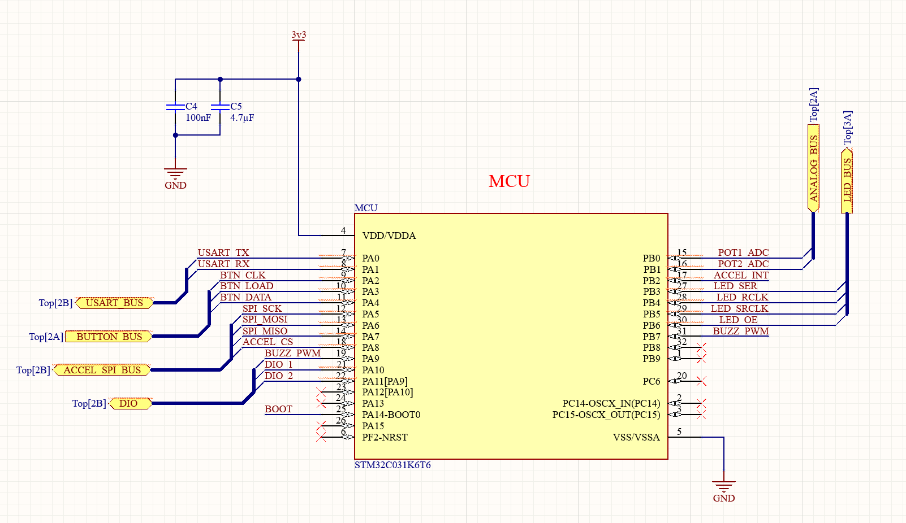Select capacitor C5 symbol
Screen dimensions: 906x523
coord(220,106)
